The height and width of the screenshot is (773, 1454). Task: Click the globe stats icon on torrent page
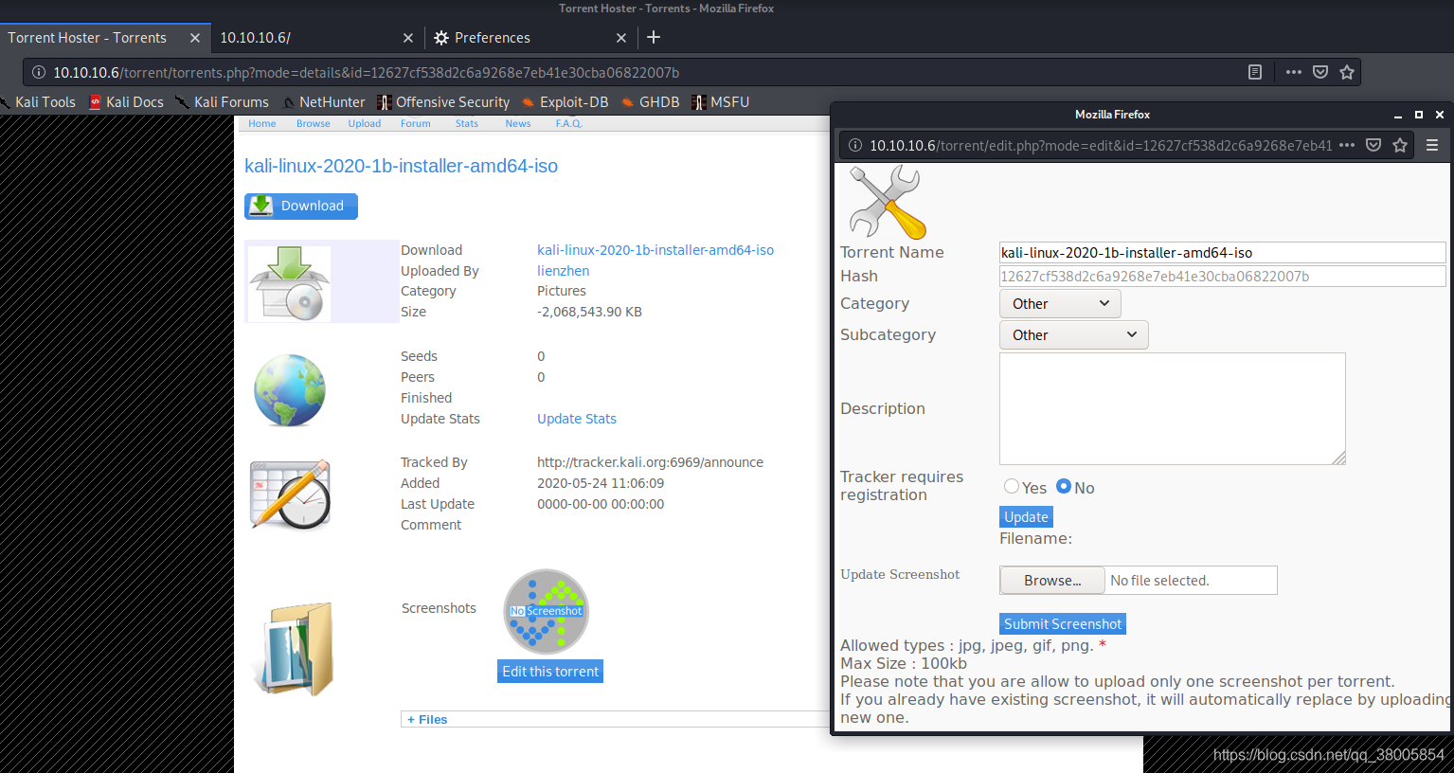(290, 390)
